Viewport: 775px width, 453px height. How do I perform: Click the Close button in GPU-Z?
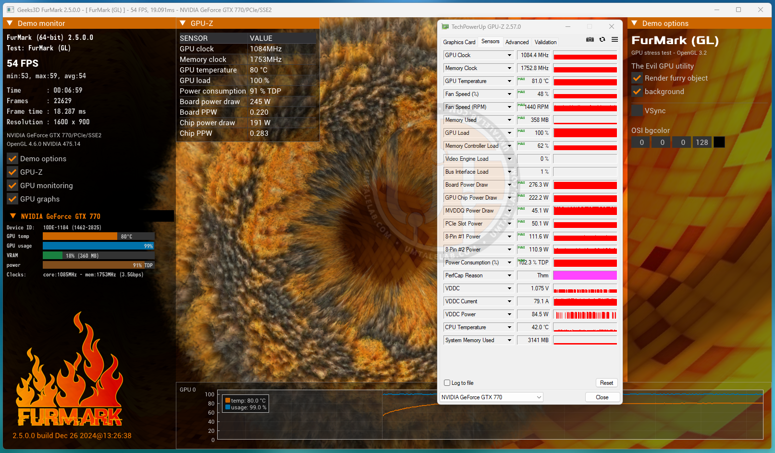click(602, 397)
